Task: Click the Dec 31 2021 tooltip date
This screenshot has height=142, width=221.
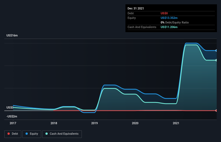Action: point(136,8)
